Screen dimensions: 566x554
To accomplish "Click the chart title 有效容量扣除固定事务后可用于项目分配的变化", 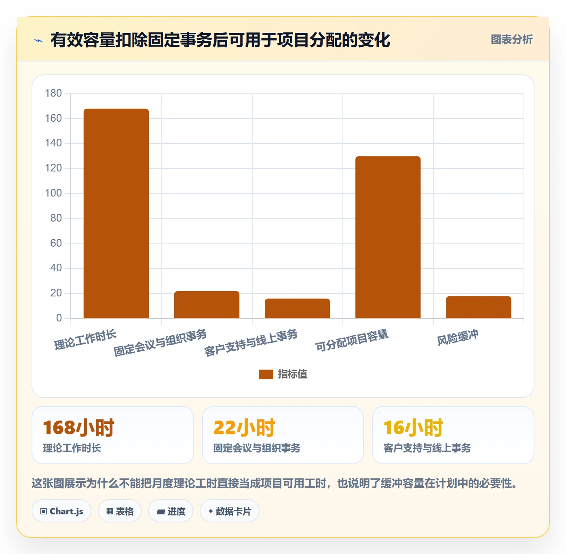I will click(x=220, y=40).
